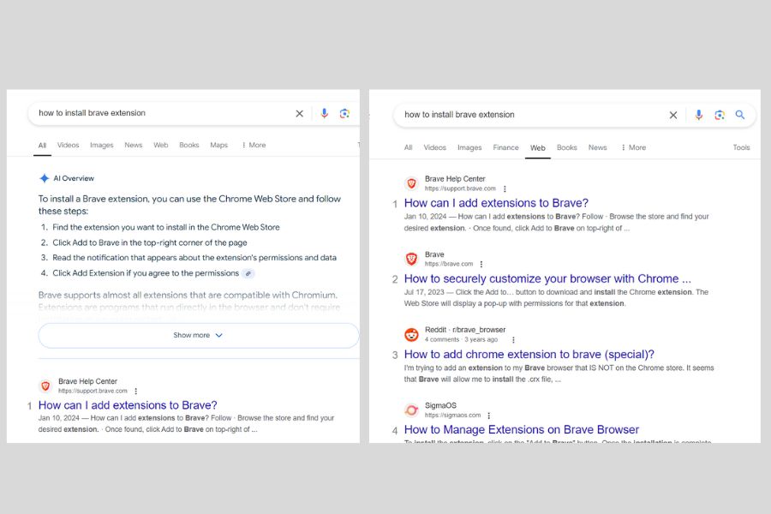
Task: Click the source link chip after step 4
Action: point(248,273)
